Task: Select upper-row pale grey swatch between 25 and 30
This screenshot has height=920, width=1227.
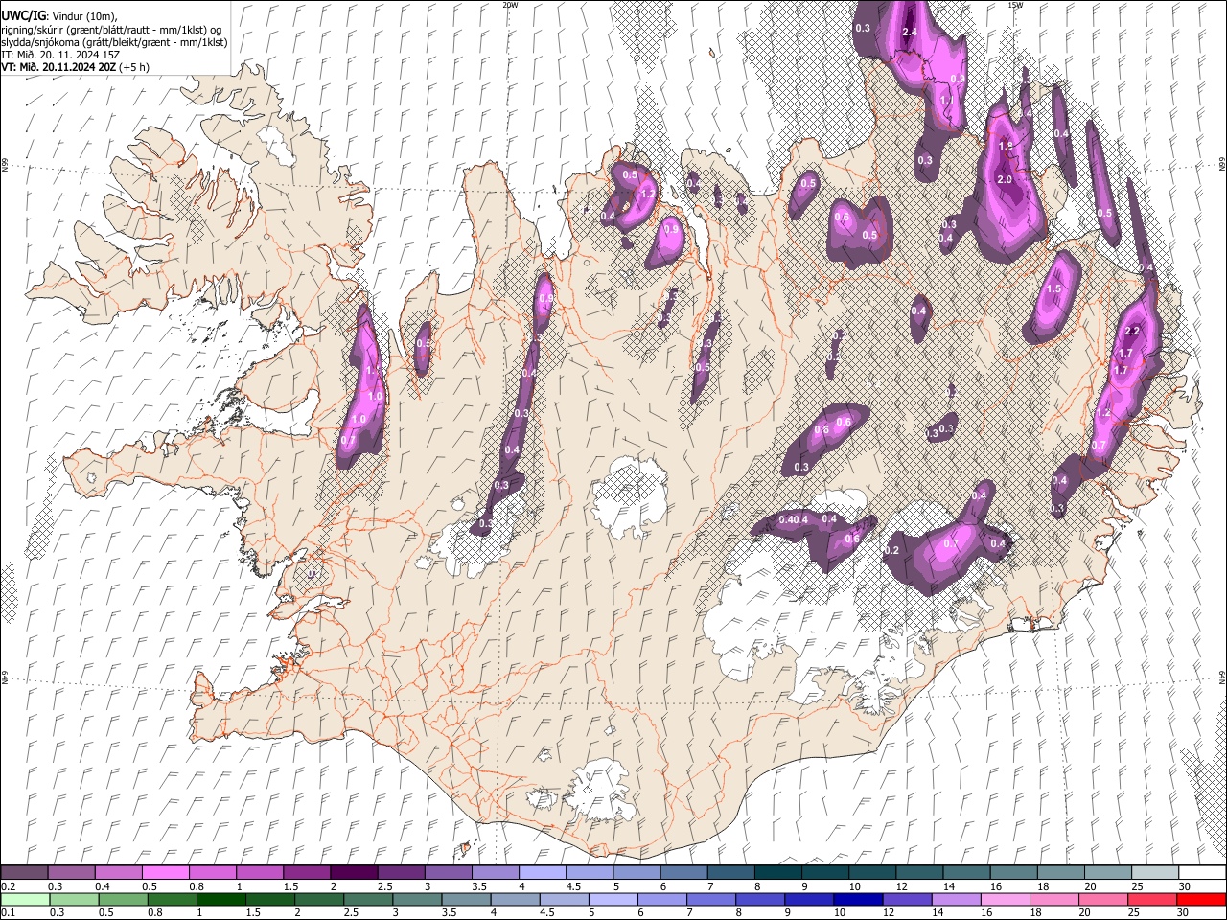Action: tap(1154, 872)
